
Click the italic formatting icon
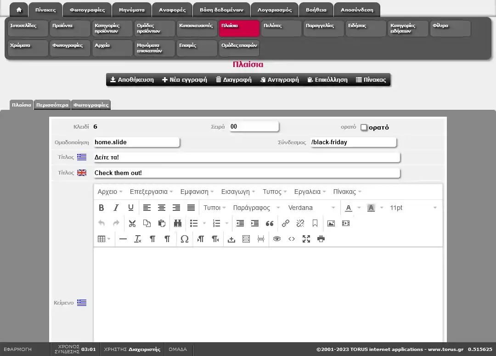pyautogui.click(x=116, y=208)
